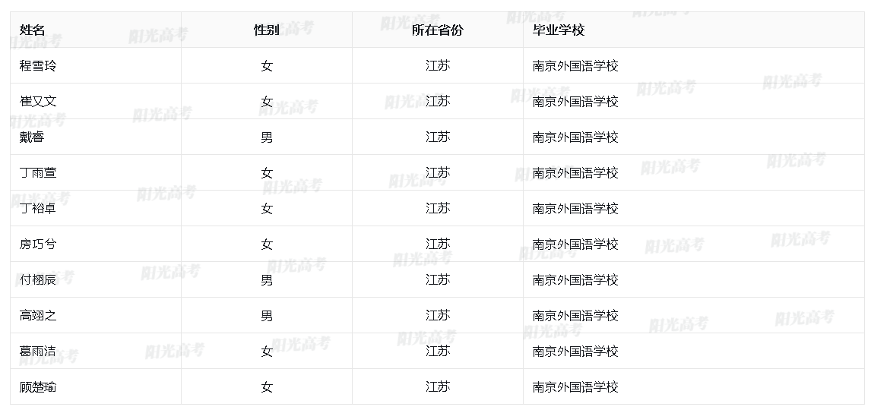This screenshot has height=410, width=871.
Task: Select the name 丁雨萱
Action: pos(38,173)
